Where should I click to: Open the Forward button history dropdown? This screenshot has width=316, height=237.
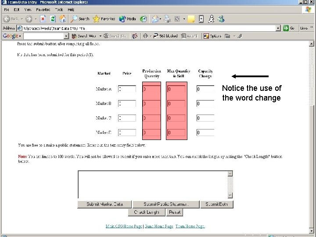[36, 19]
